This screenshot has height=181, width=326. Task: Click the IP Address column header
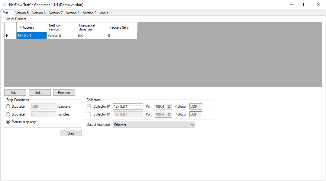[x=32, y=27]
